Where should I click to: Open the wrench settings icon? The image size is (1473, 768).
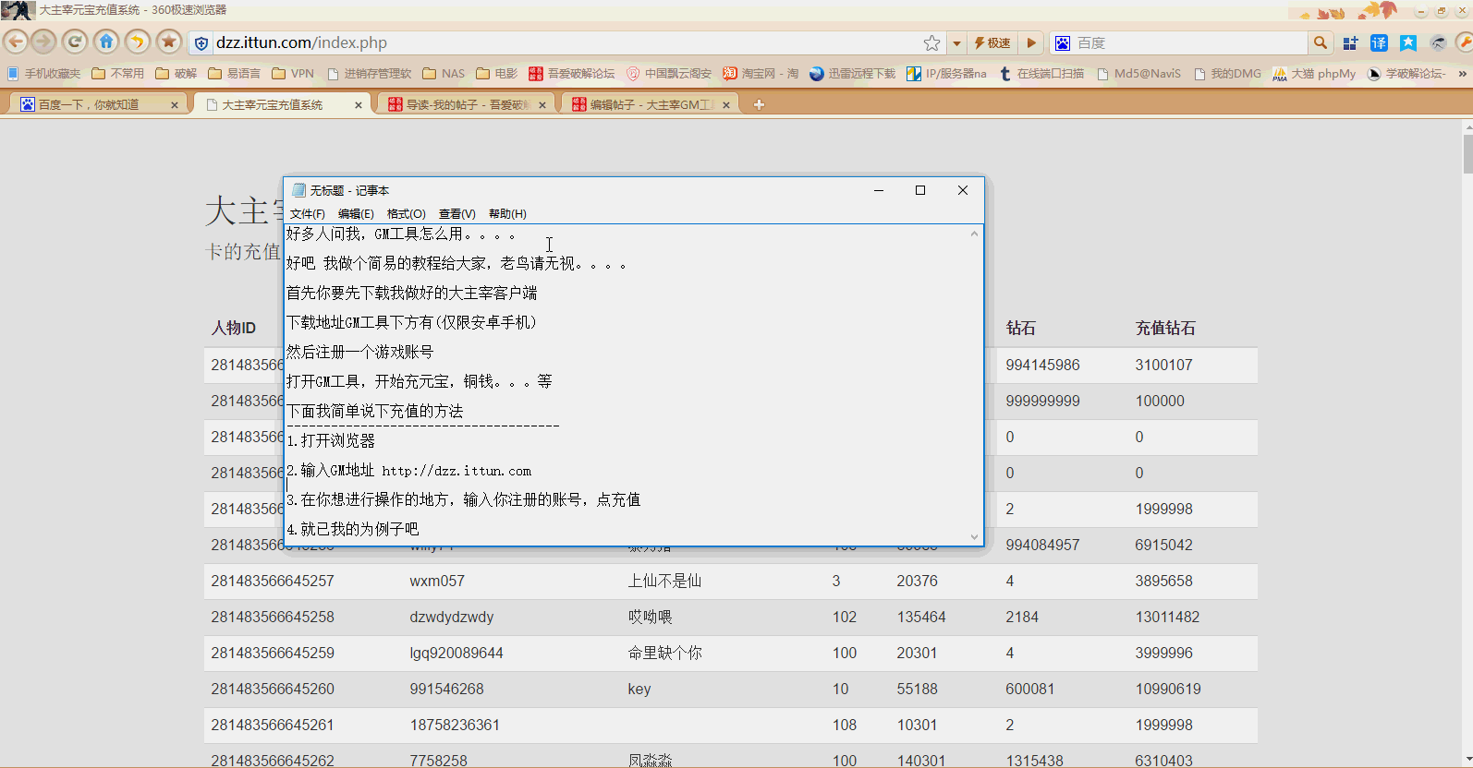1464,43
